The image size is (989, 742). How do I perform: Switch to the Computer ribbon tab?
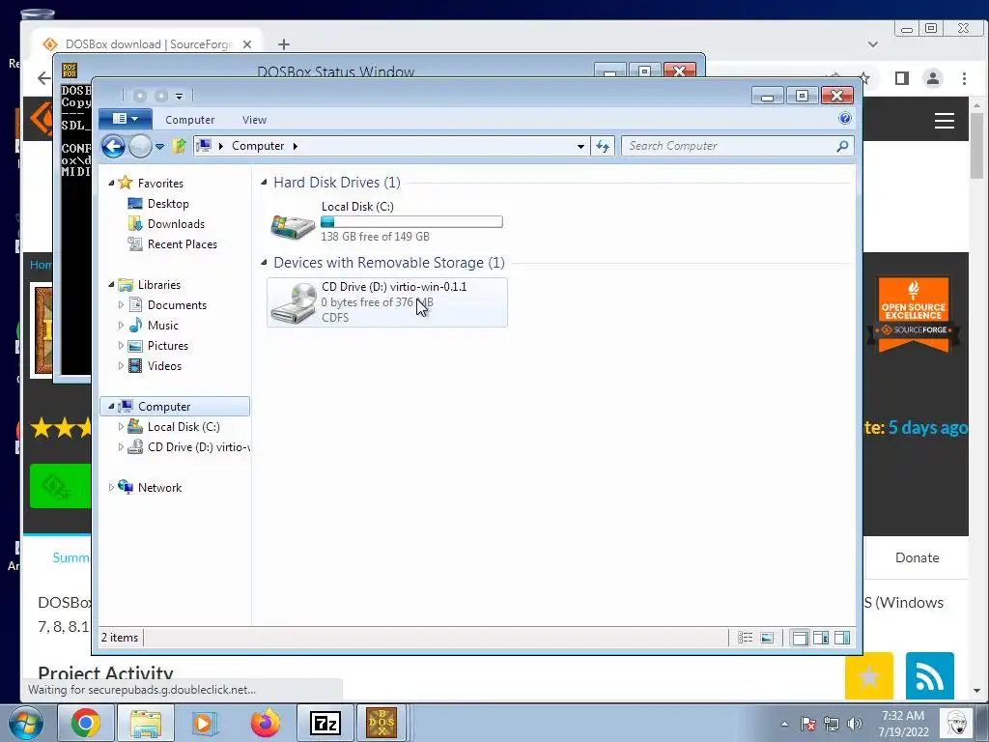[x=190, y=120]
